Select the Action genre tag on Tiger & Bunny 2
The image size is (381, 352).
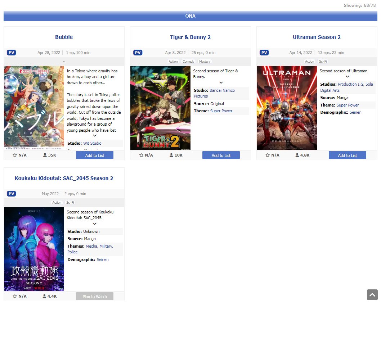(x=173, y=62)
